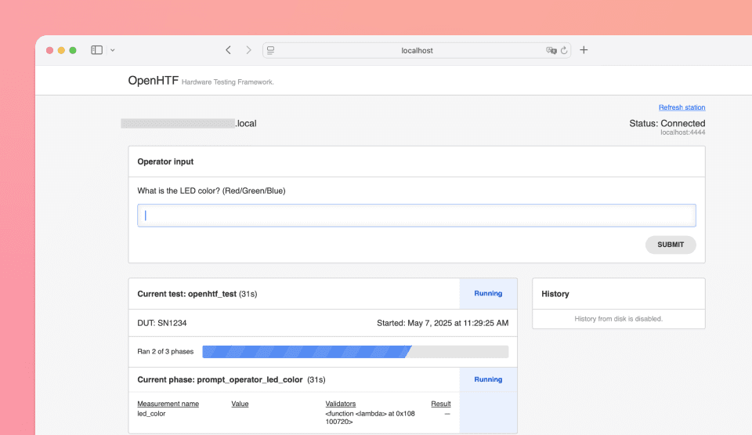Go back with the browser back arrow
This screenshot has height=435, width=752.
click(228, 50)
